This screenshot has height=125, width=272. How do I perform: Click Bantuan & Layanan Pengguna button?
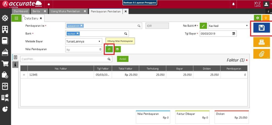[x=140, y=3]
